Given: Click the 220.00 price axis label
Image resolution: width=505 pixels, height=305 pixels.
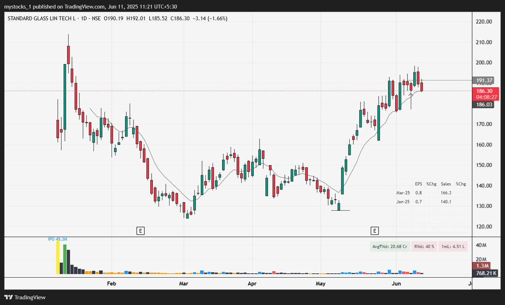Looking at the screenshot, I should click(484, 22).
